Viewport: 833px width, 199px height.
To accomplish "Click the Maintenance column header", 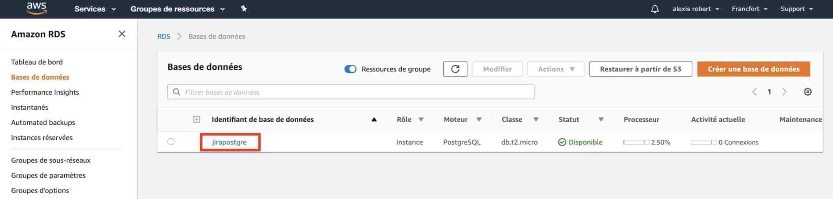I will 800,119.
